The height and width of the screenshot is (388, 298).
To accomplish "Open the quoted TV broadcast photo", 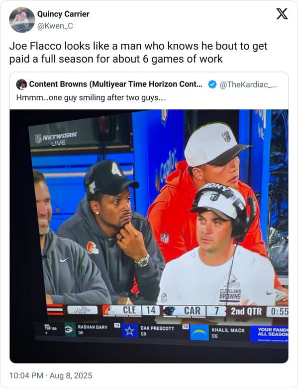I will [149, 236].
